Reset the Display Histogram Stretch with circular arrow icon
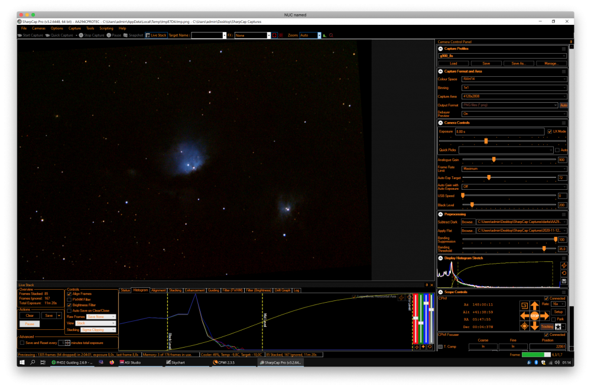Screen dimensions: 591x389 564,273
